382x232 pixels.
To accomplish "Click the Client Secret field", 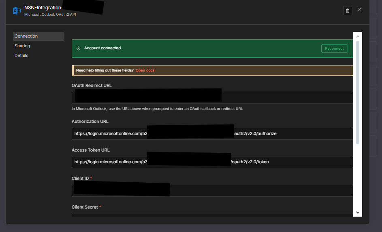I will tap(212, 215).
